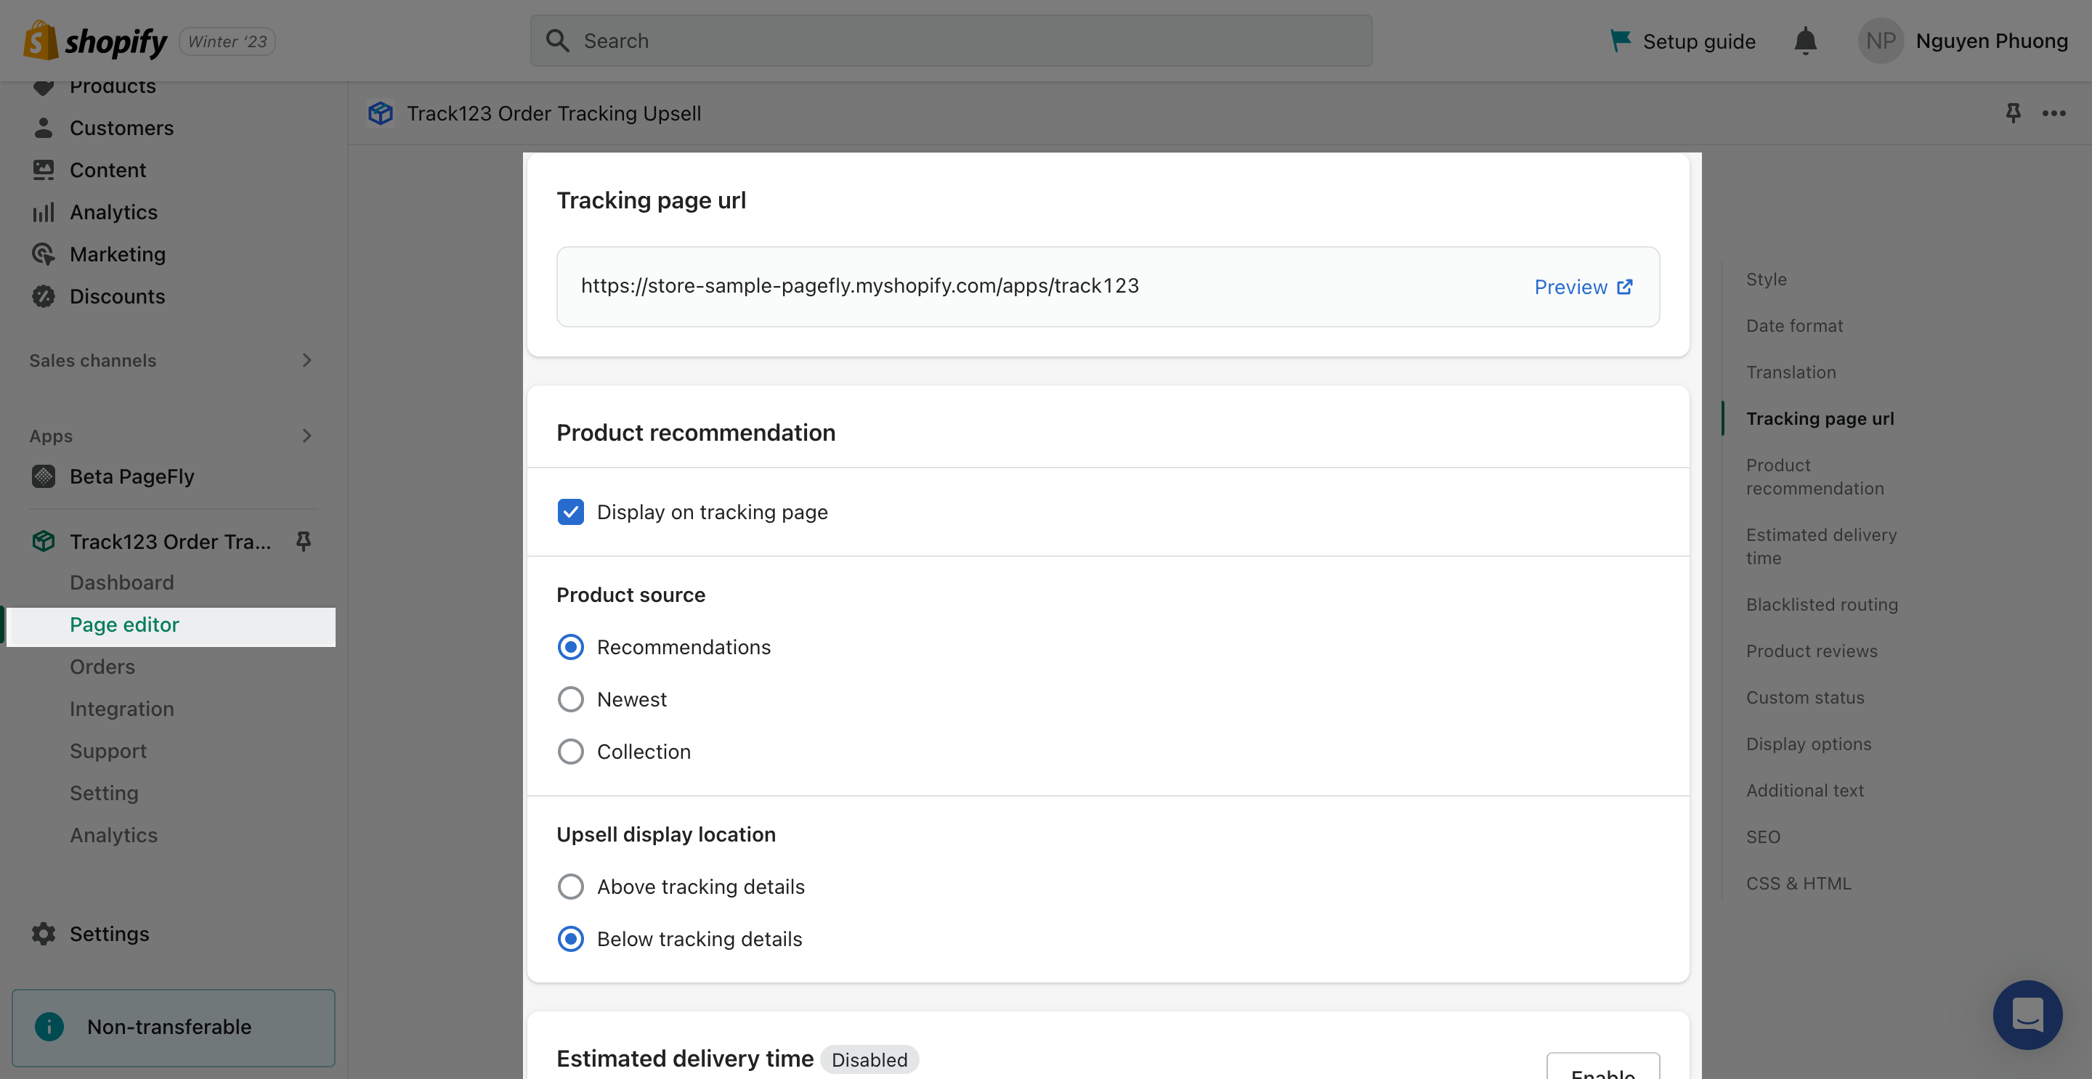Screen dimensions: 2092x1079
Task: Click the Winter '23 badge
Action: tap(227, 41)
